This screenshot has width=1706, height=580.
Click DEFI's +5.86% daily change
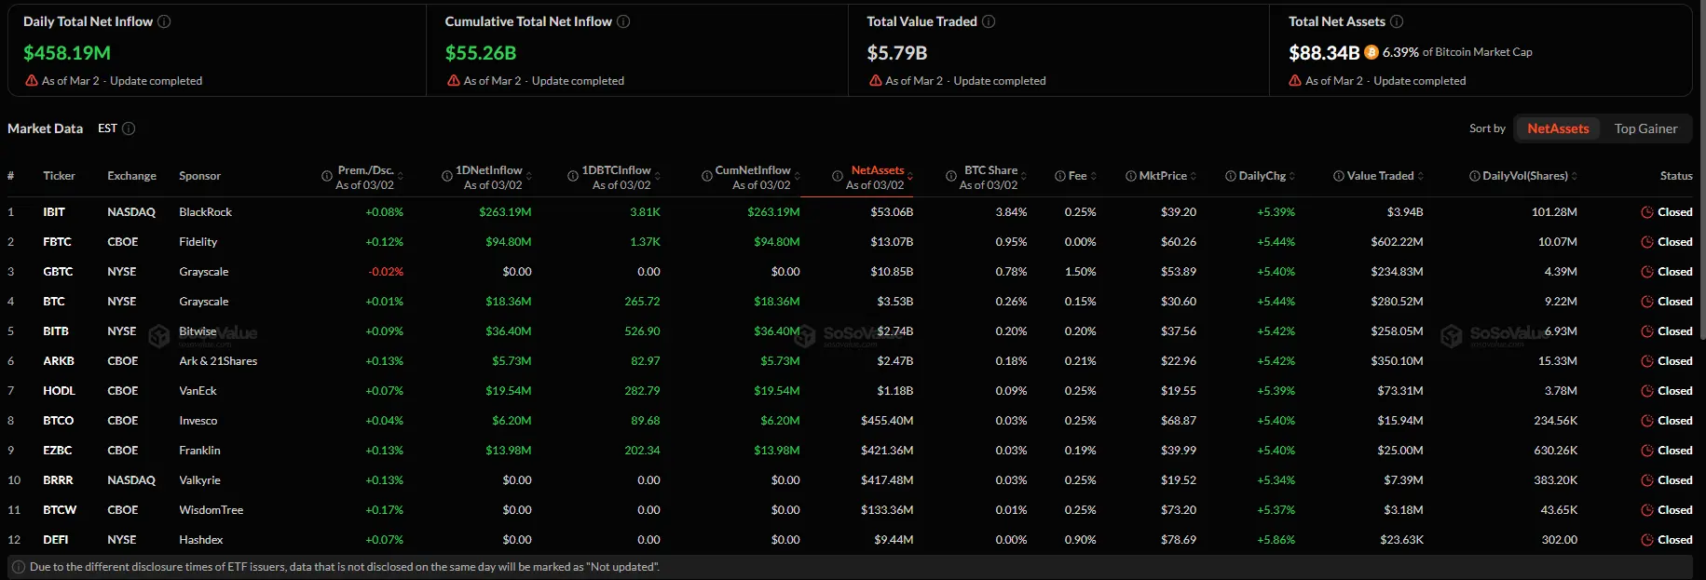1276,540
